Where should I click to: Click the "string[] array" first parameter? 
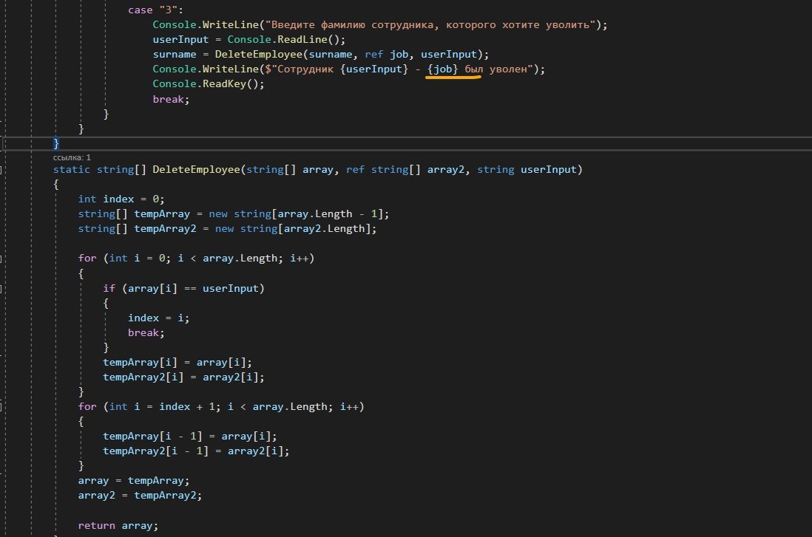289,170
